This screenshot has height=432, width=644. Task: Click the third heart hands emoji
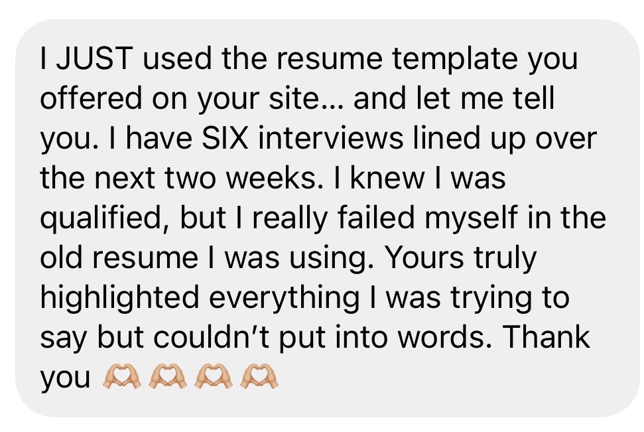(x=212, y=378)
